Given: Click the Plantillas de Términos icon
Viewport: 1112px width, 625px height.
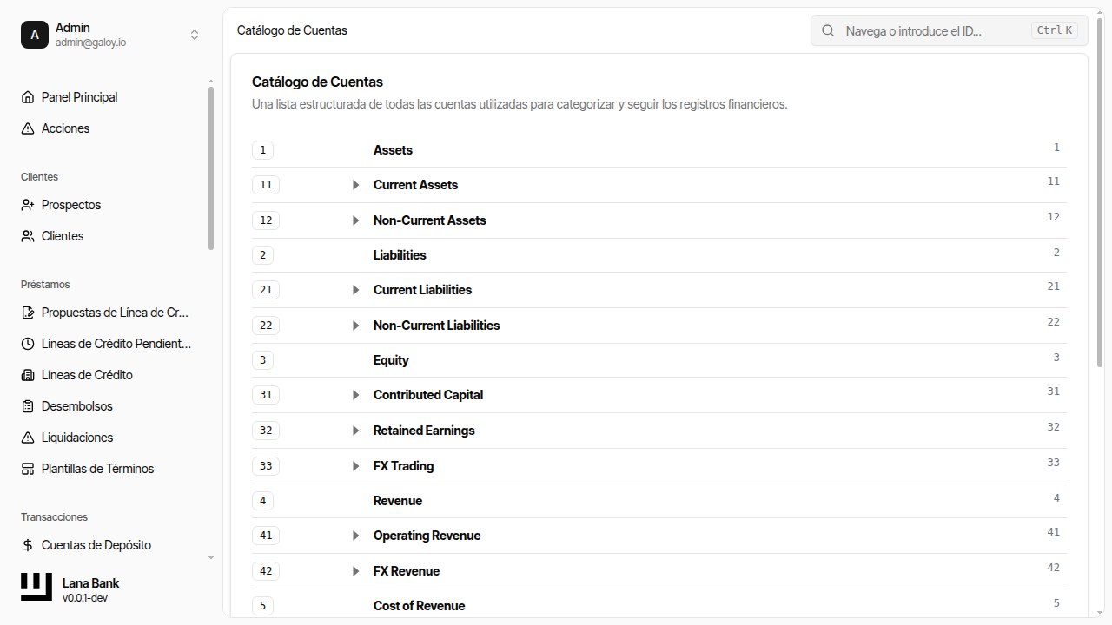Looking at the screenshot, I should click(28, 469).
